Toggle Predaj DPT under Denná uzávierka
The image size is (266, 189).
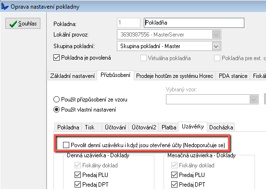coord(77,184)
